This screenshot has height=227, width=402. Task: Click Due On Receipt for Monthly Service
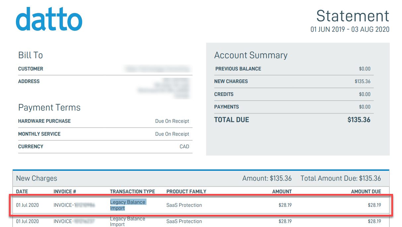pyautogui.click(x=172, y=134)
